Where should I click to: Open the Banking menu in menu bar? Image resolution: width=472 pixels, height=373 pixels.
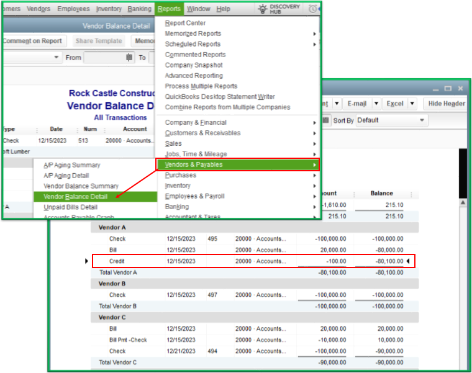[139, 9]
